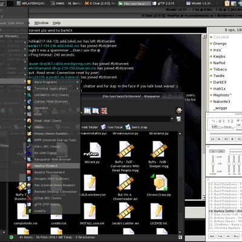This screenshot has height=242, width=242.
Task: Click XMMS stop button
Action: [232, 139]
